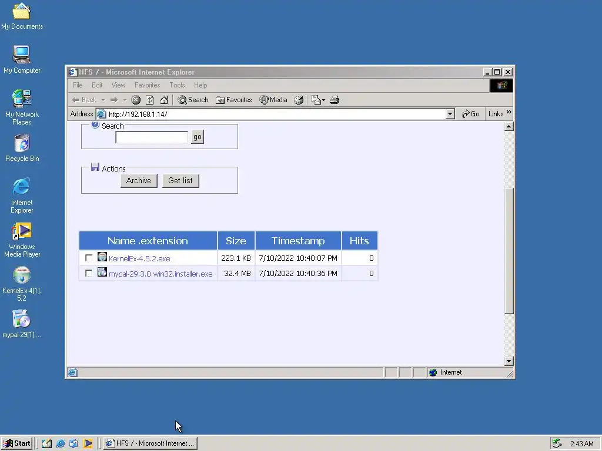Click the HFS taskbar window button

tap(150, 443)
